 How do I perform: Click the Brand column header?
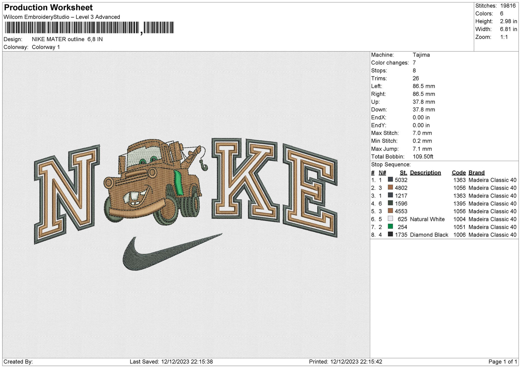pyautogui.click(x=477, y=173)
